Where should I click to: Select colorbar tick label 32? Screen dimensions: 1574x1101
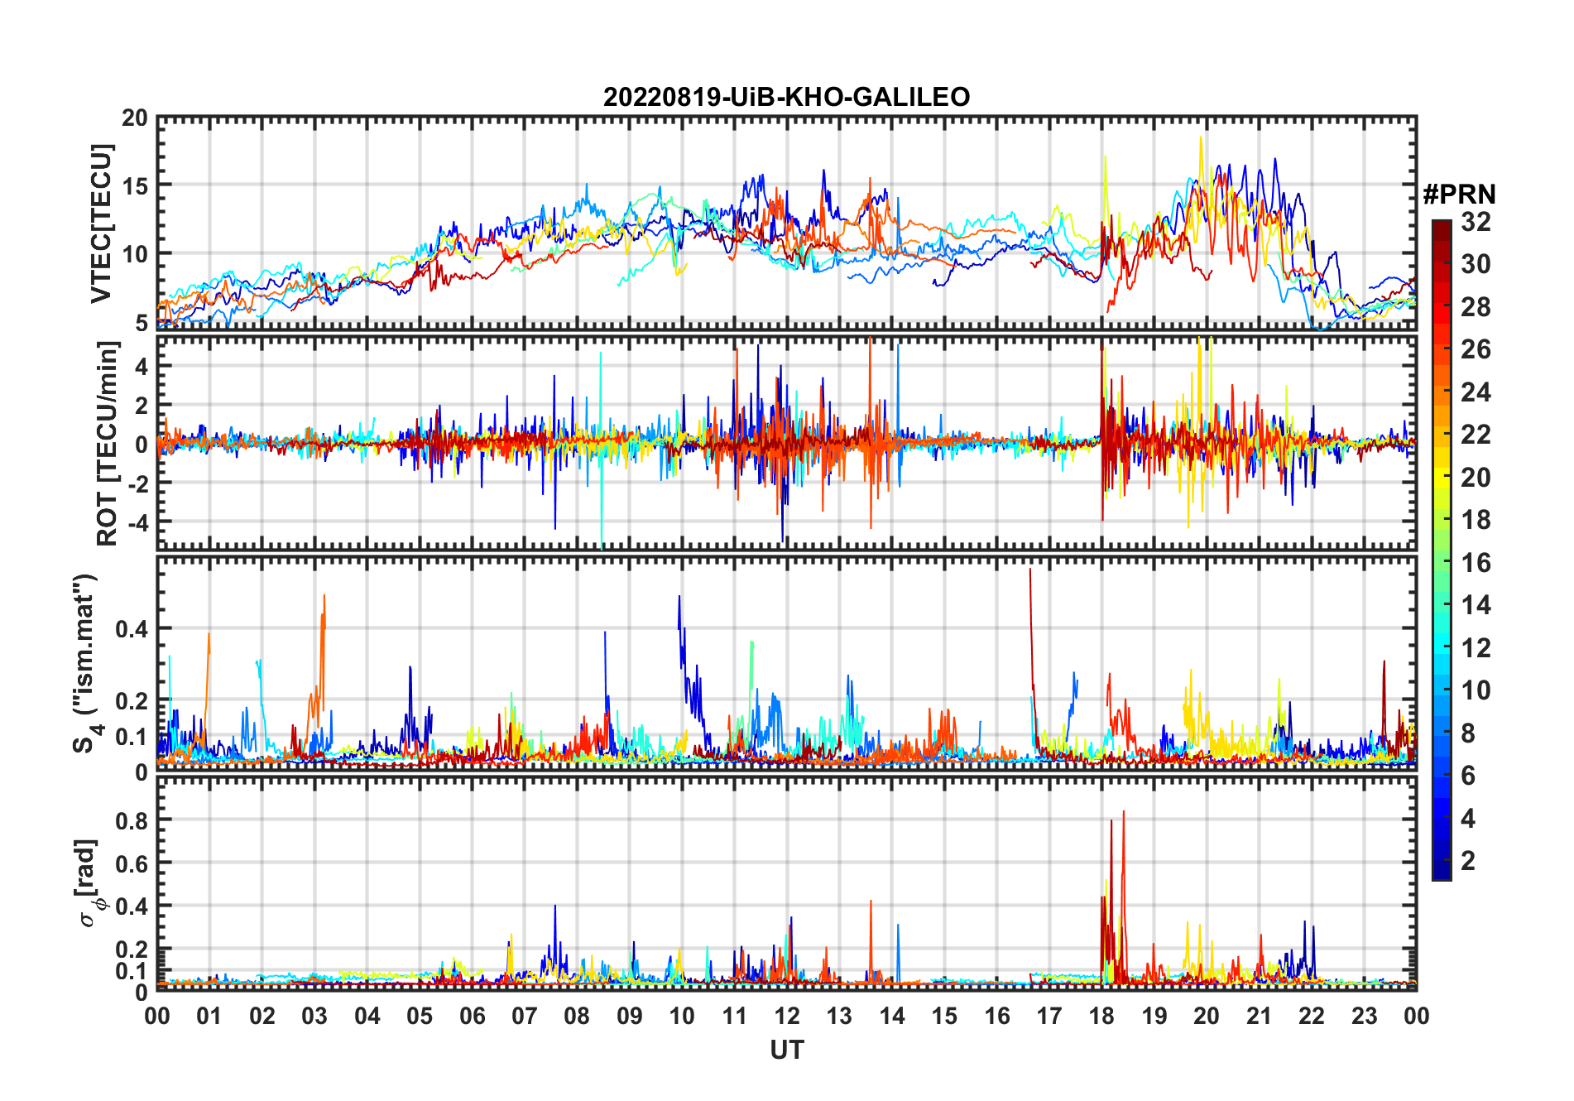click(1476, 222)
